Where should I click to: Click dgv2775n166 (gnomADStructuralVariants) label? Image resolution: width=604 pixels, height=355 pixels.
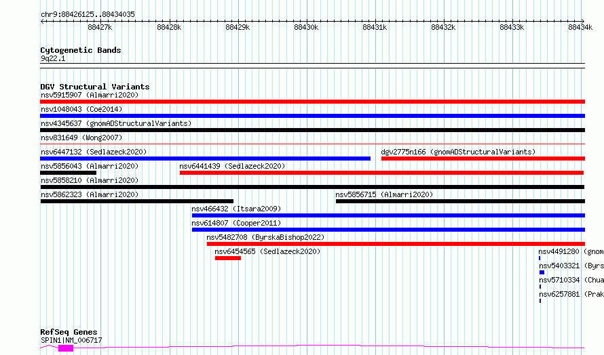[458, 152]
